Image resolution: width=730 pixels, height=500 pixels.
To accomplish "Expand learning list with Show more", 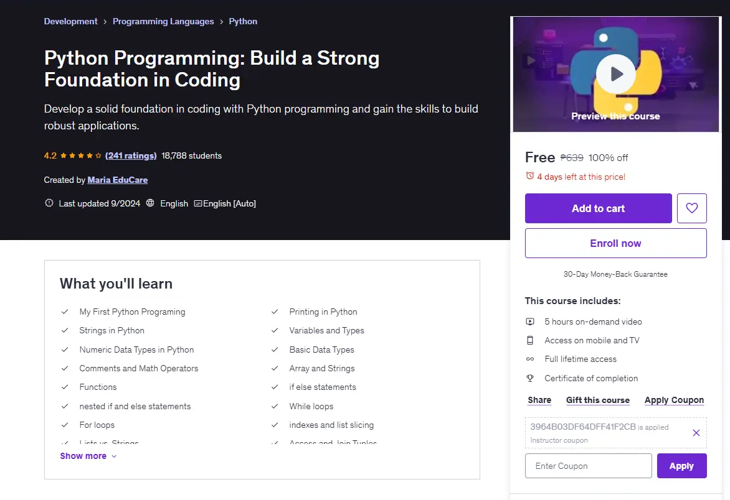I will (88, 456).
